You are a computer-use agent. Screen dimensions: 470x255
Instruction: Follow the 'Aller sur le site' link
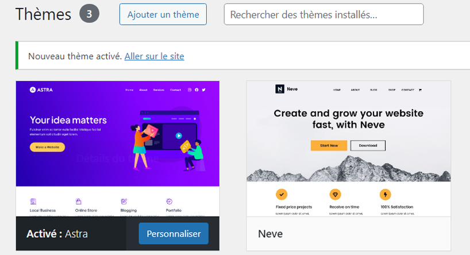[x=155, y=56]
